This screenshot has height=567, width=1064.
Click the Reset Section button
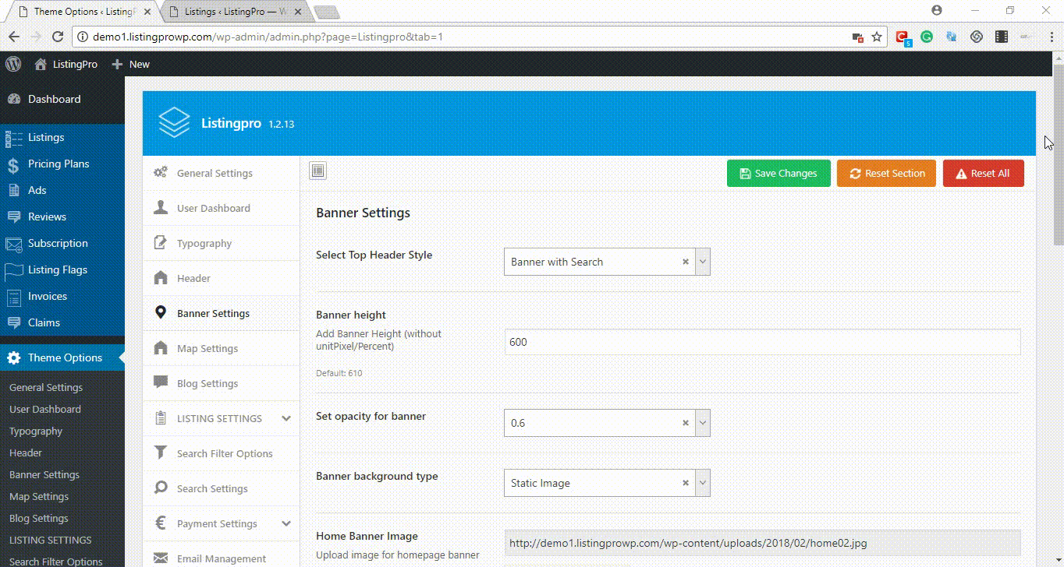[887, 174]
